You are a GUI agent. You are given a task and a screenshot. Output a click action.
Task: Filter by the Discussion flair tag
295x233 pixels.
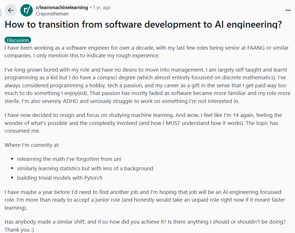pos(18,40)
